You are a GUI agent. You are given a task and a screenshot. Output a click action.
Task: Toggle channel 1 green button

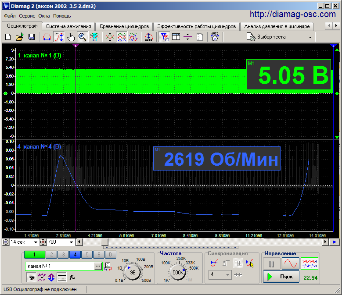(34, 255)
